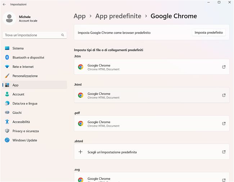Navigate to App predefinite breadcrumb

click(x=118, y=16)
